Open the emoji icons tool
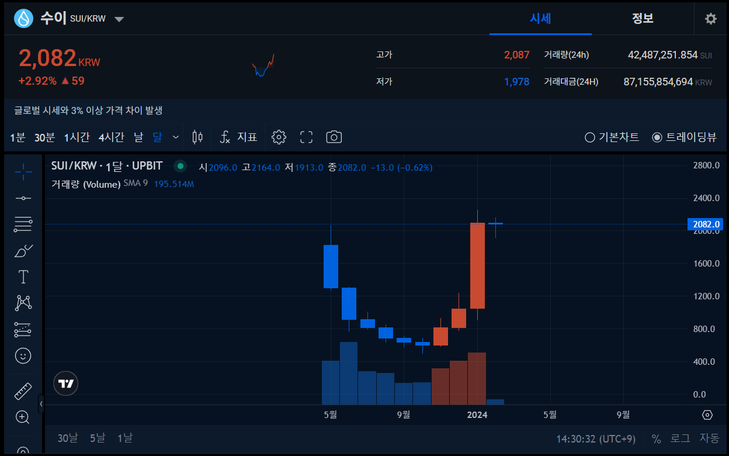Image resolution: width=729 pixels, height=456 pixels. click(x=23, y=355)
